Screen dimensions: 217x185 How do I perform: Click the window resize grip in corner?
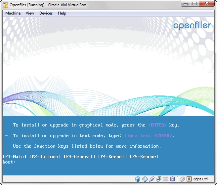[x=213, y=181]
